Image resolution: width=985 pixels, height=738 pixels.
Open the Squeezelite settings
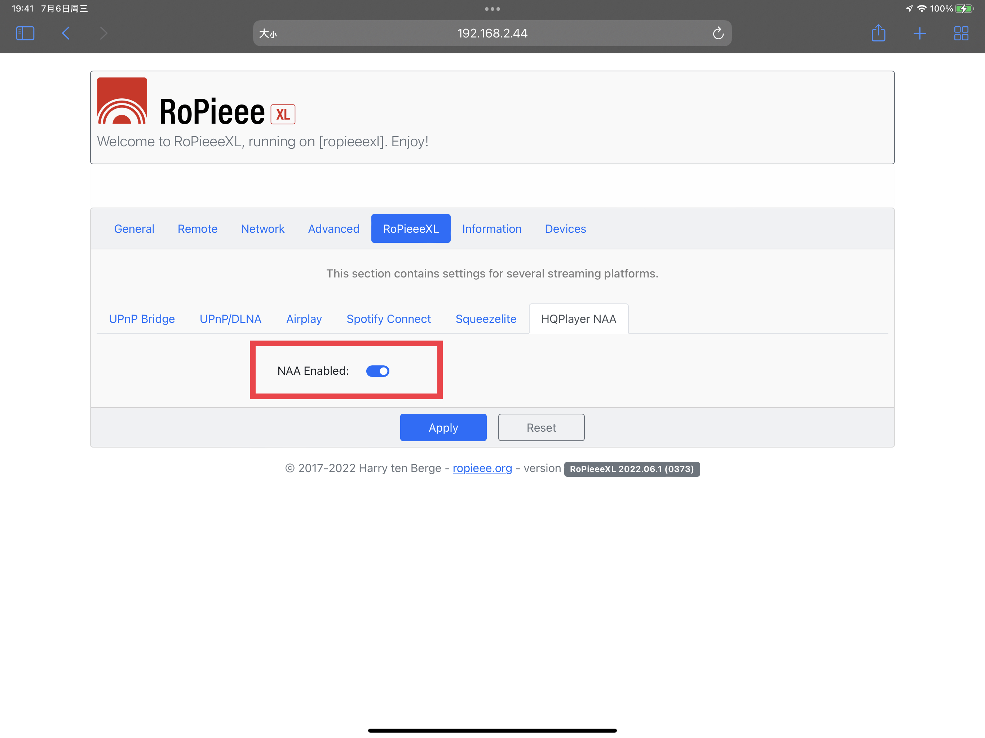485,319
